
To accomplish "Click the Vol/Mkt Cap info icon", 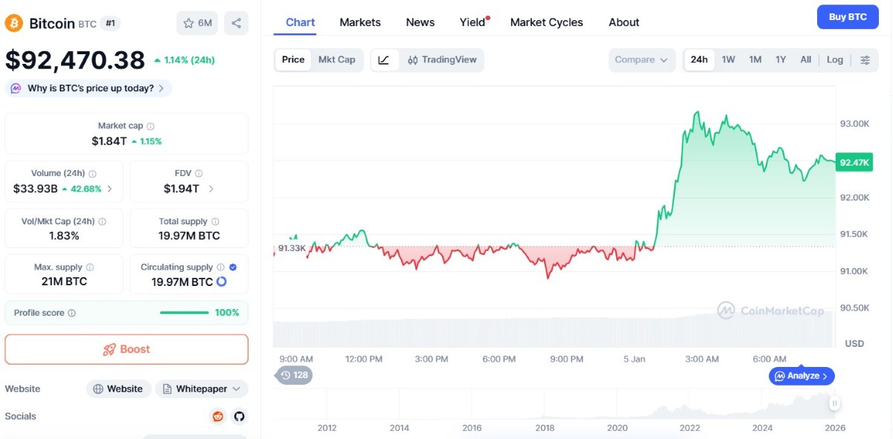I will 102,221.
